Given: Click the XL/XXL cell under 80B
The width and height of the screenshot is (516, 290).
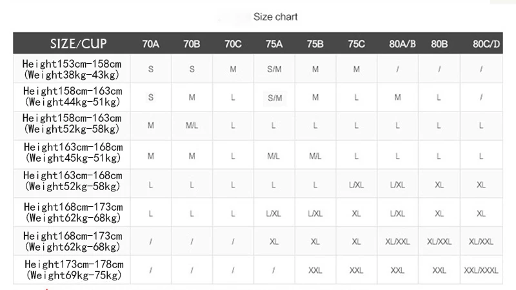Looking at the screenshot, I should click(x=439, y=242).
